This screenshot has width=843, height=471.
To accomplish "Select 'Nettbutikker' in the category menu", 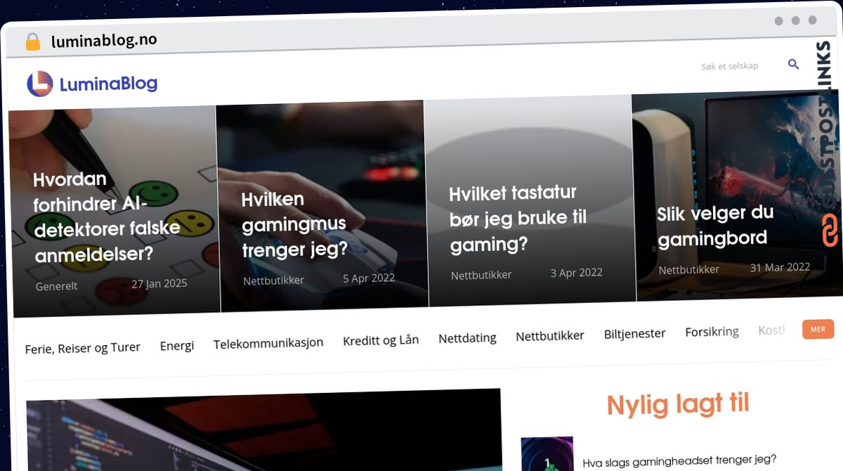I will click(550, 336).
